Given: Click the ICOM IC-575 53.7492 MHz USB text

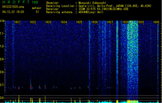Looking at the screenshot, I should pos(104,9).
